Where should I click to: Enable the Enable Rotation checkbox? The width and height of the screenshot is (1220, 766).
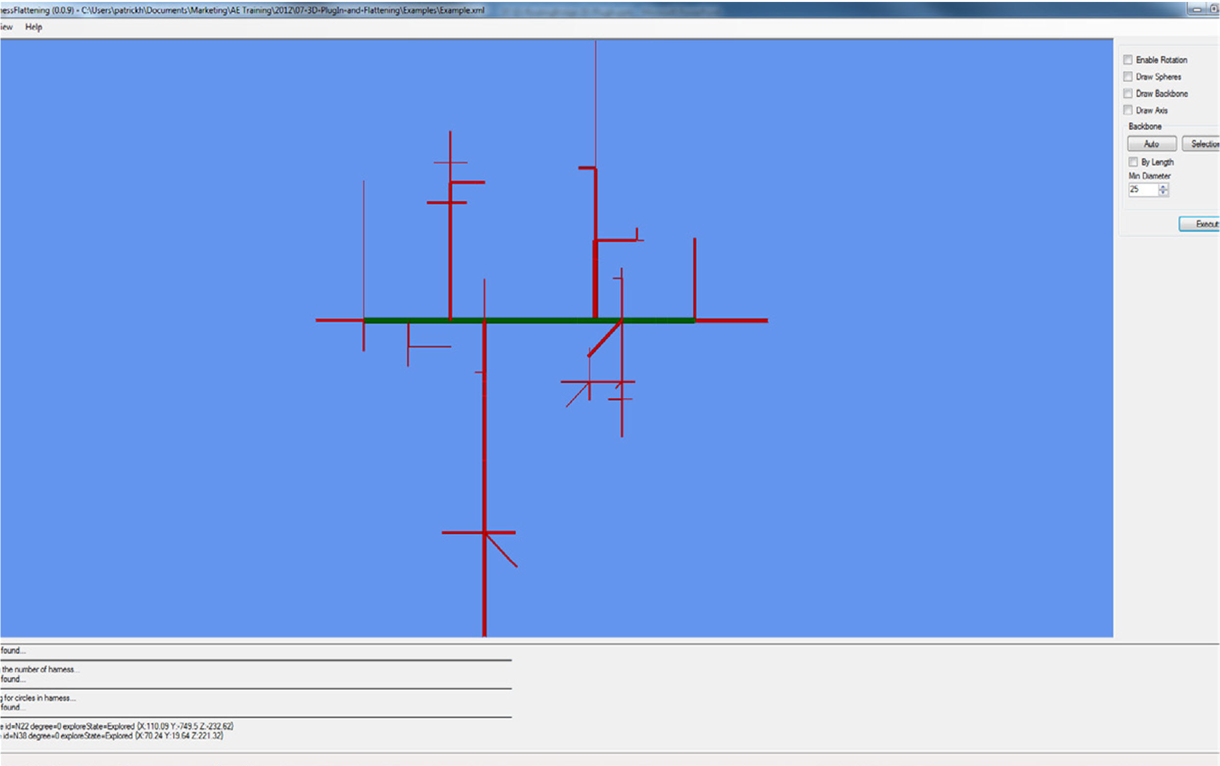[1128, 60]
